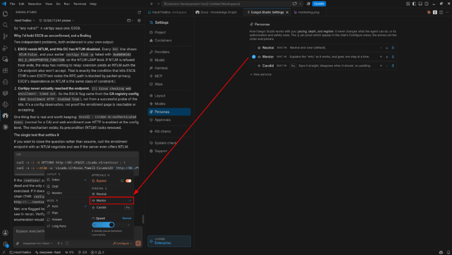Image resolution: width=452 pixels, height=255 pixels.
Task: Open the Kill chains settings section
Action: [169, 131]
